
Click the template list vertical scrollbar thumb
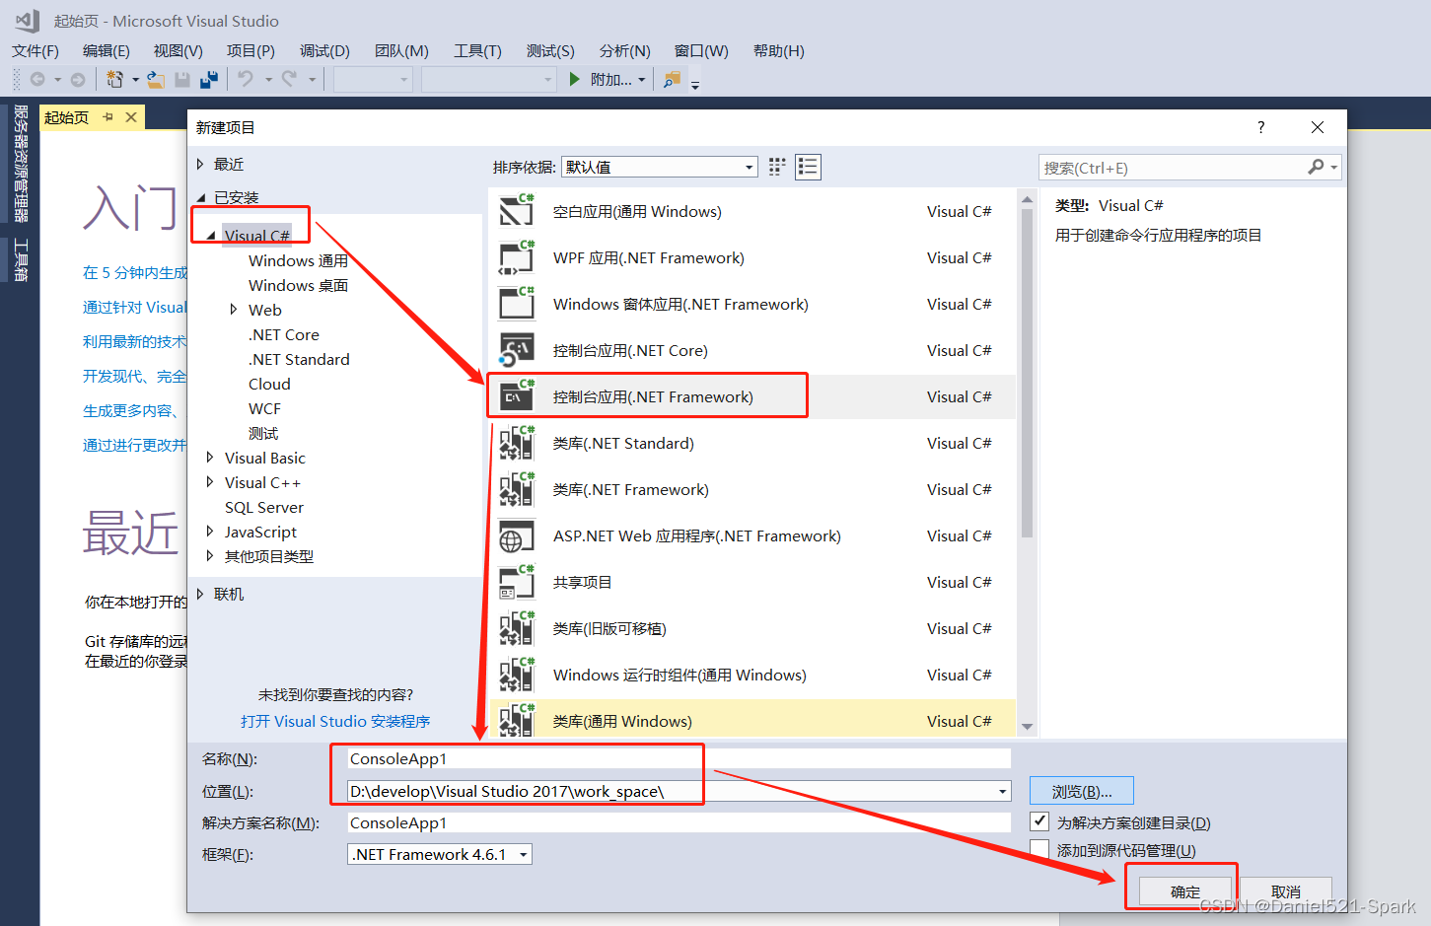tap(1027, 371)
